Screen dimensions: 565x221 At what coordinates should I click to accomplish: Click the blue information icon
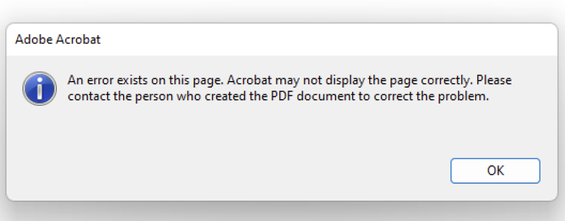pos(39,88)
